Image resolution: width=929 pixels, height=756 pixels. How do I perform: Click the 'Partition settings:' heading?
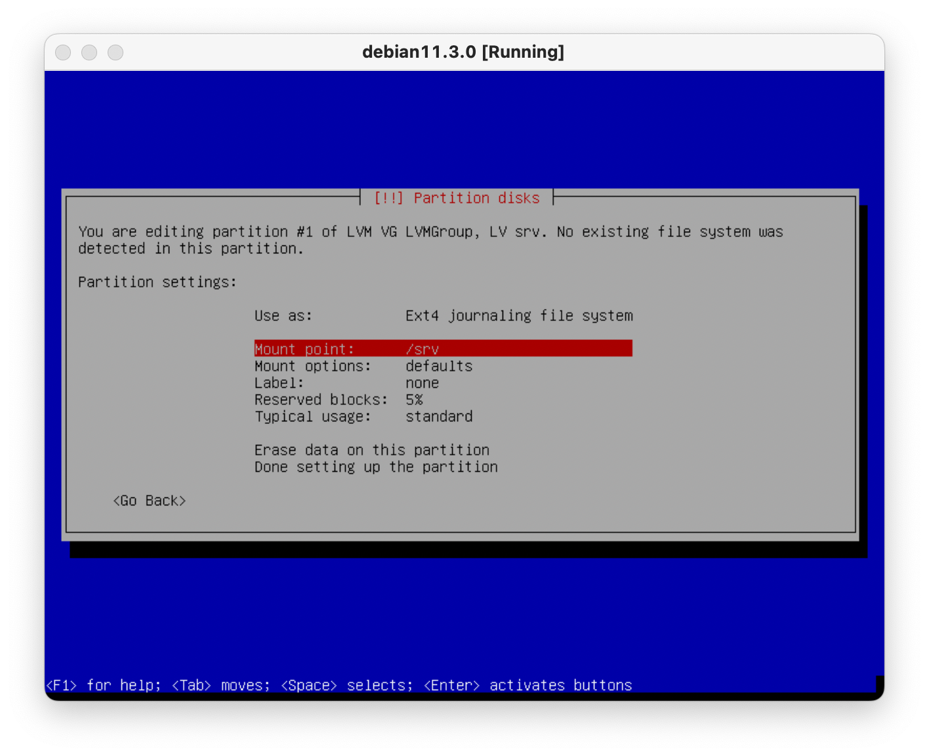157,282
